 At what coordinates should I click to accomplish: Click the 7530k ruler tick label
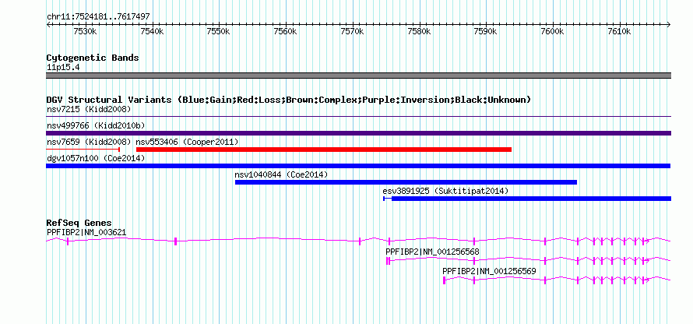(85, 32)
